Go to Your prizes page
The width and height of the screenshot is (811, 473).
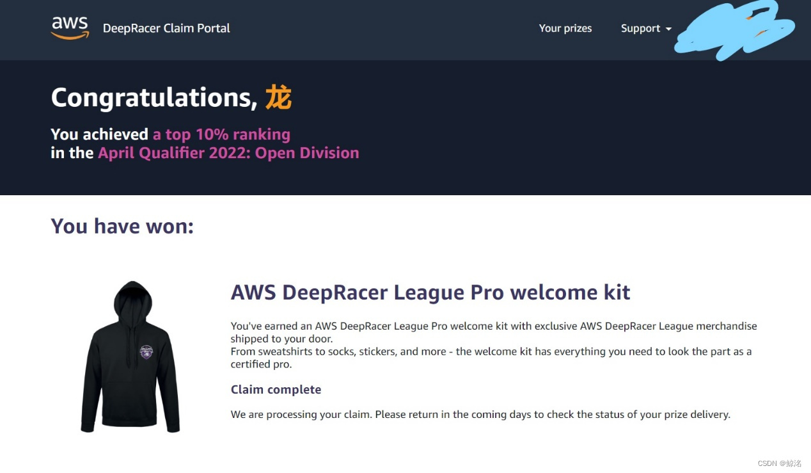(x=565, y=28)
